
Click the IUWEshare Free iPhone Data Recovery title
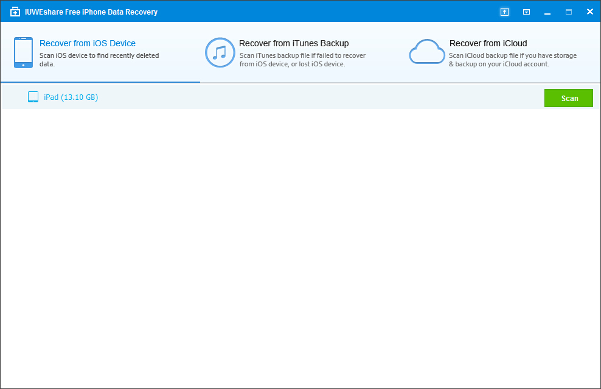(x=90, y=12)
